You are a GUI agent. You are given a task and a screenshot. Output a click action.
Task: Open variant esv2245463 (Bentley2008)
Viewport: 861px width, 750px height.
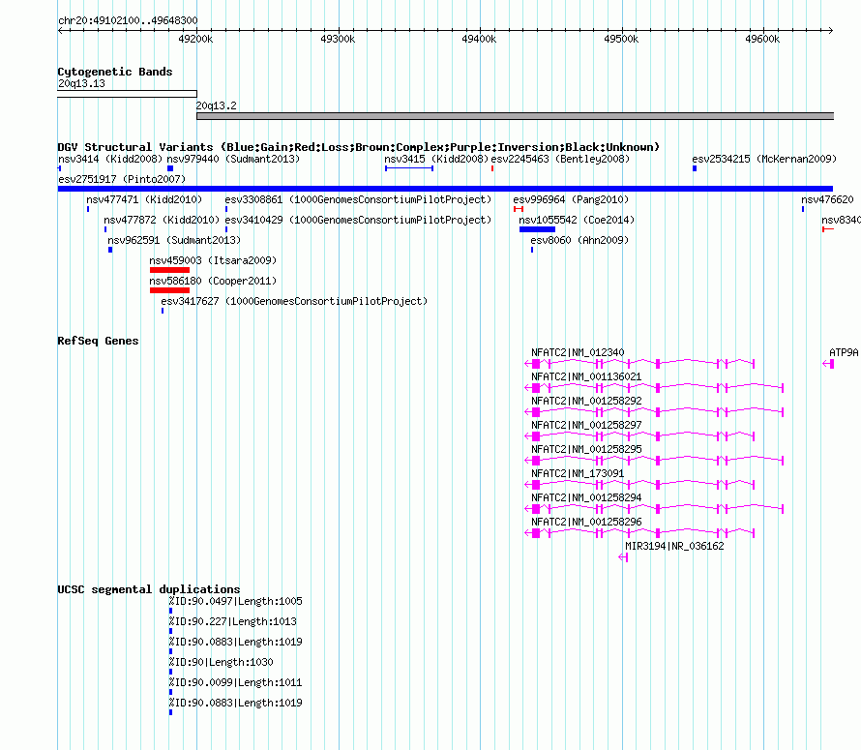560,159
